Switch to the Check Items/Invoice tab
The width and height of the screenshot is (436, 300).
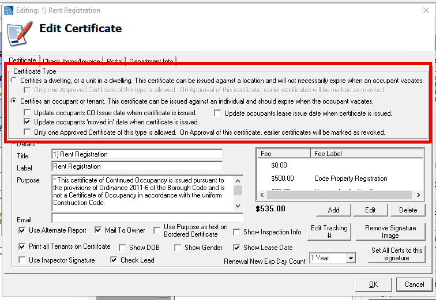coord(72,61)
